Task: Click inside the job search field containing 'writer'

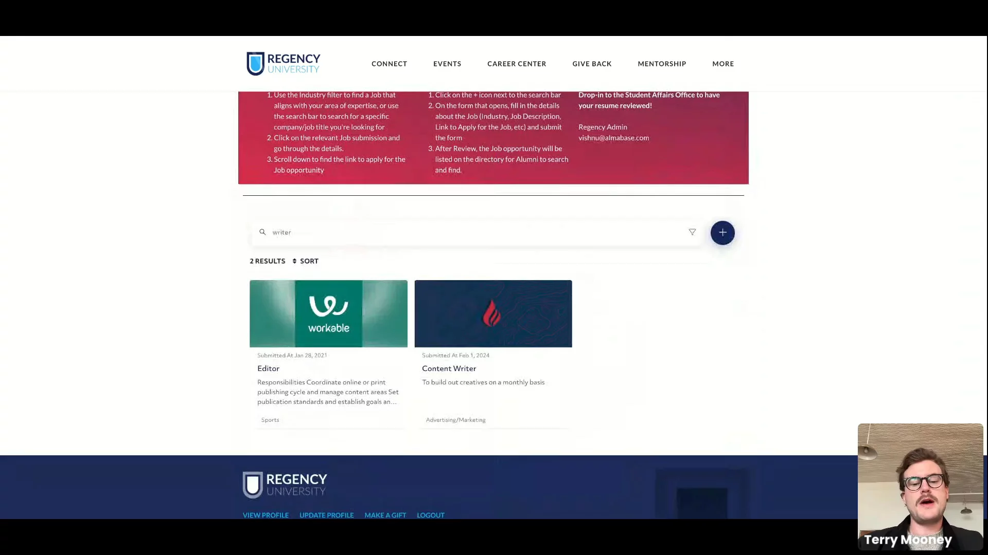Action: [x=463, y=232]
